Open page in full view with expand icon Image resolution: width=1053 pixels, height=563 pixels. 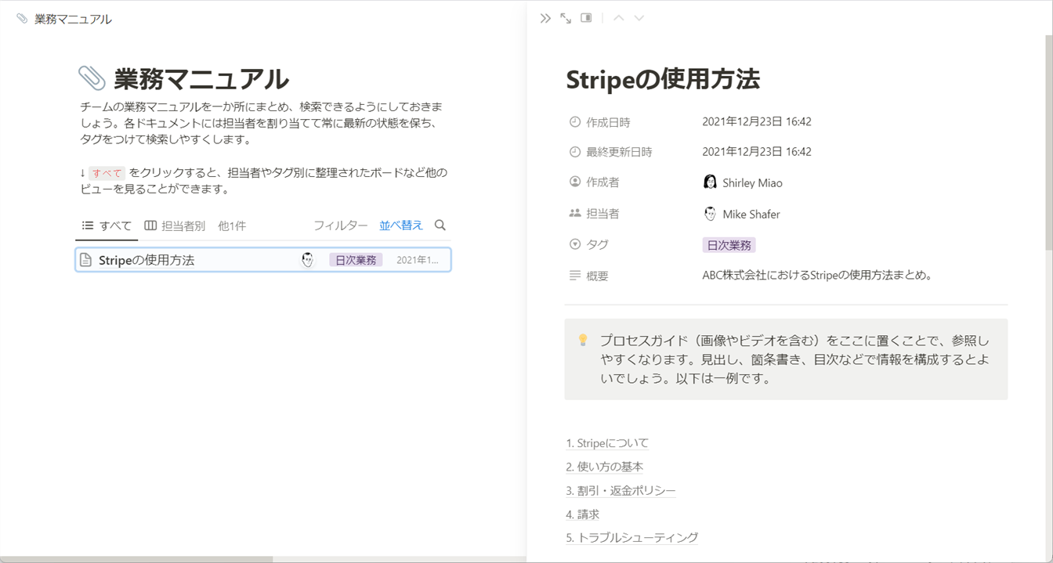(566, 18)
